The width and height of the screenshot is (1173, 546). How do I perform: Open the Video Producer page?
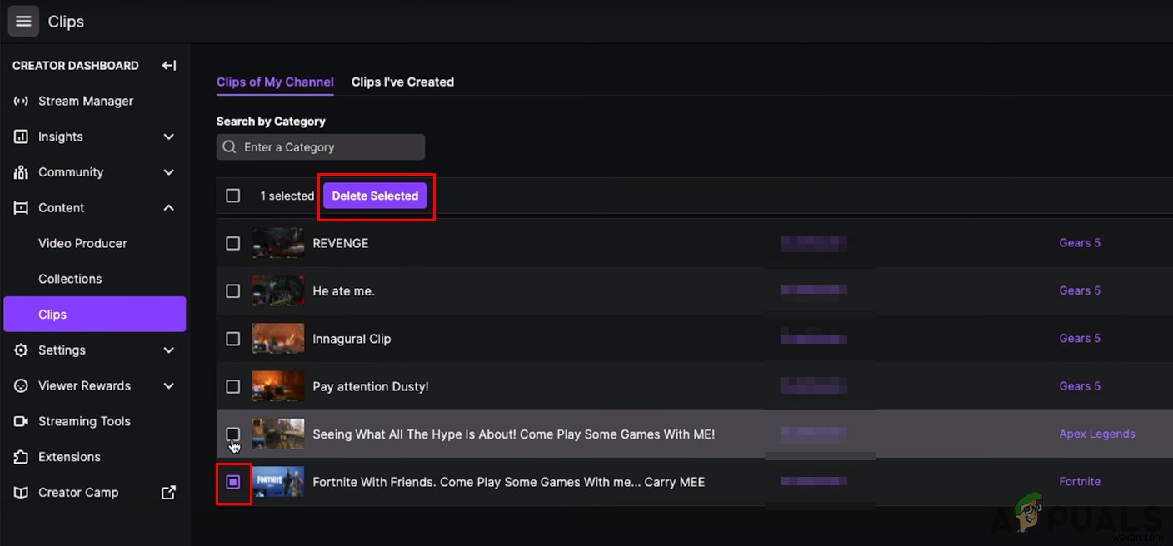point(82,243)
